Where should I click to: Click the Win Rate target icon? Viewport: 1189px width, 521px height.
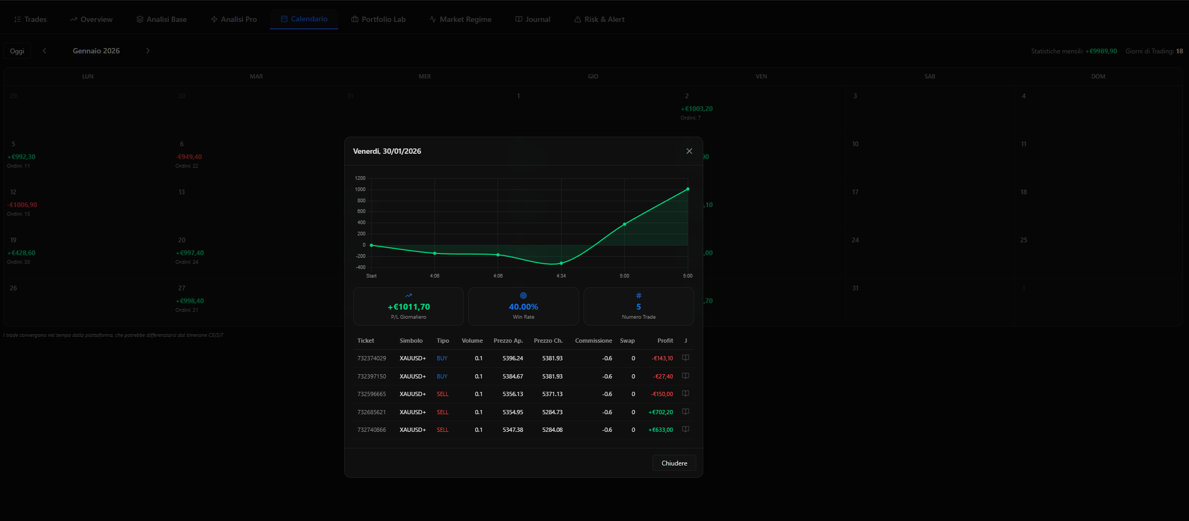(524, 296)
